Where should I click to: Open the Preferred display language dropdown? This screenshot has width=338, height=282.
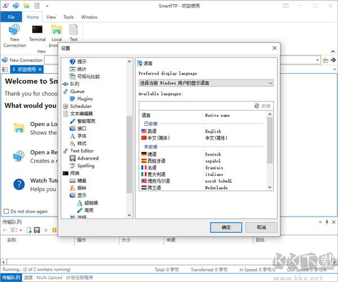point(206,83)
